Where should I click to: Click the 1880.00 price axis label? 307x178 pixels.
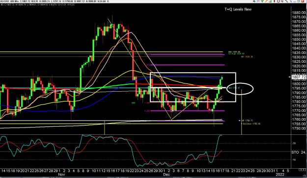(x=299, y=13)
